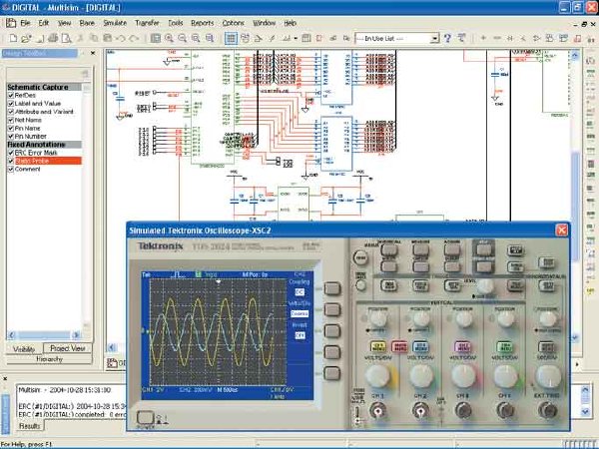This screenshot has width=599, height=449.
Task: Click the blue question mark Help icon
Action: point(447,38)
